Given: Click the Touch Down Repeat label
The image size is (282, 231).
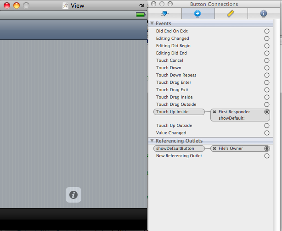Looking at the screenshot, I should pos(176,75).
